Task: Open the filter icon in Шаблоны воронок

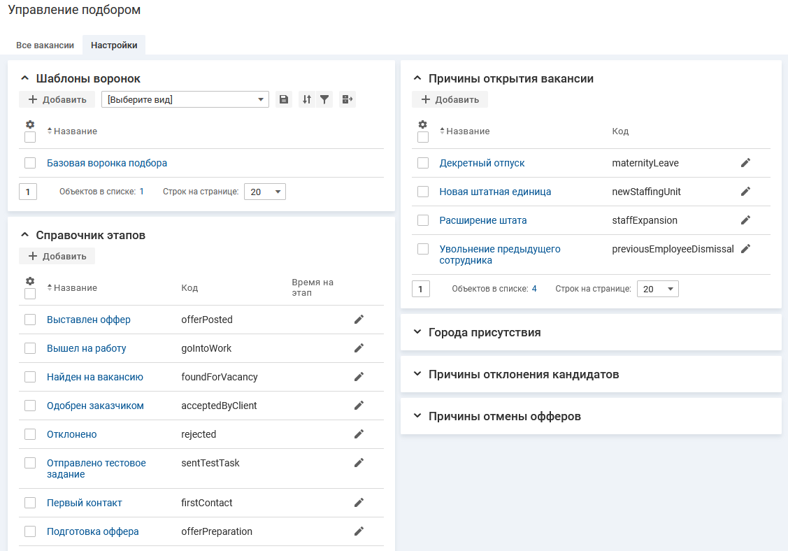Action: [x=324, y=100]
